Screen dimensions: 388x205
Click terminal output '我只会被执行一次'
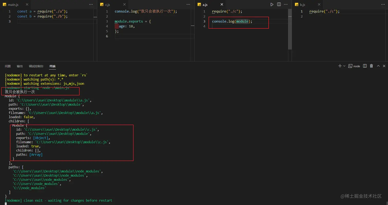[x=20, y=92]
